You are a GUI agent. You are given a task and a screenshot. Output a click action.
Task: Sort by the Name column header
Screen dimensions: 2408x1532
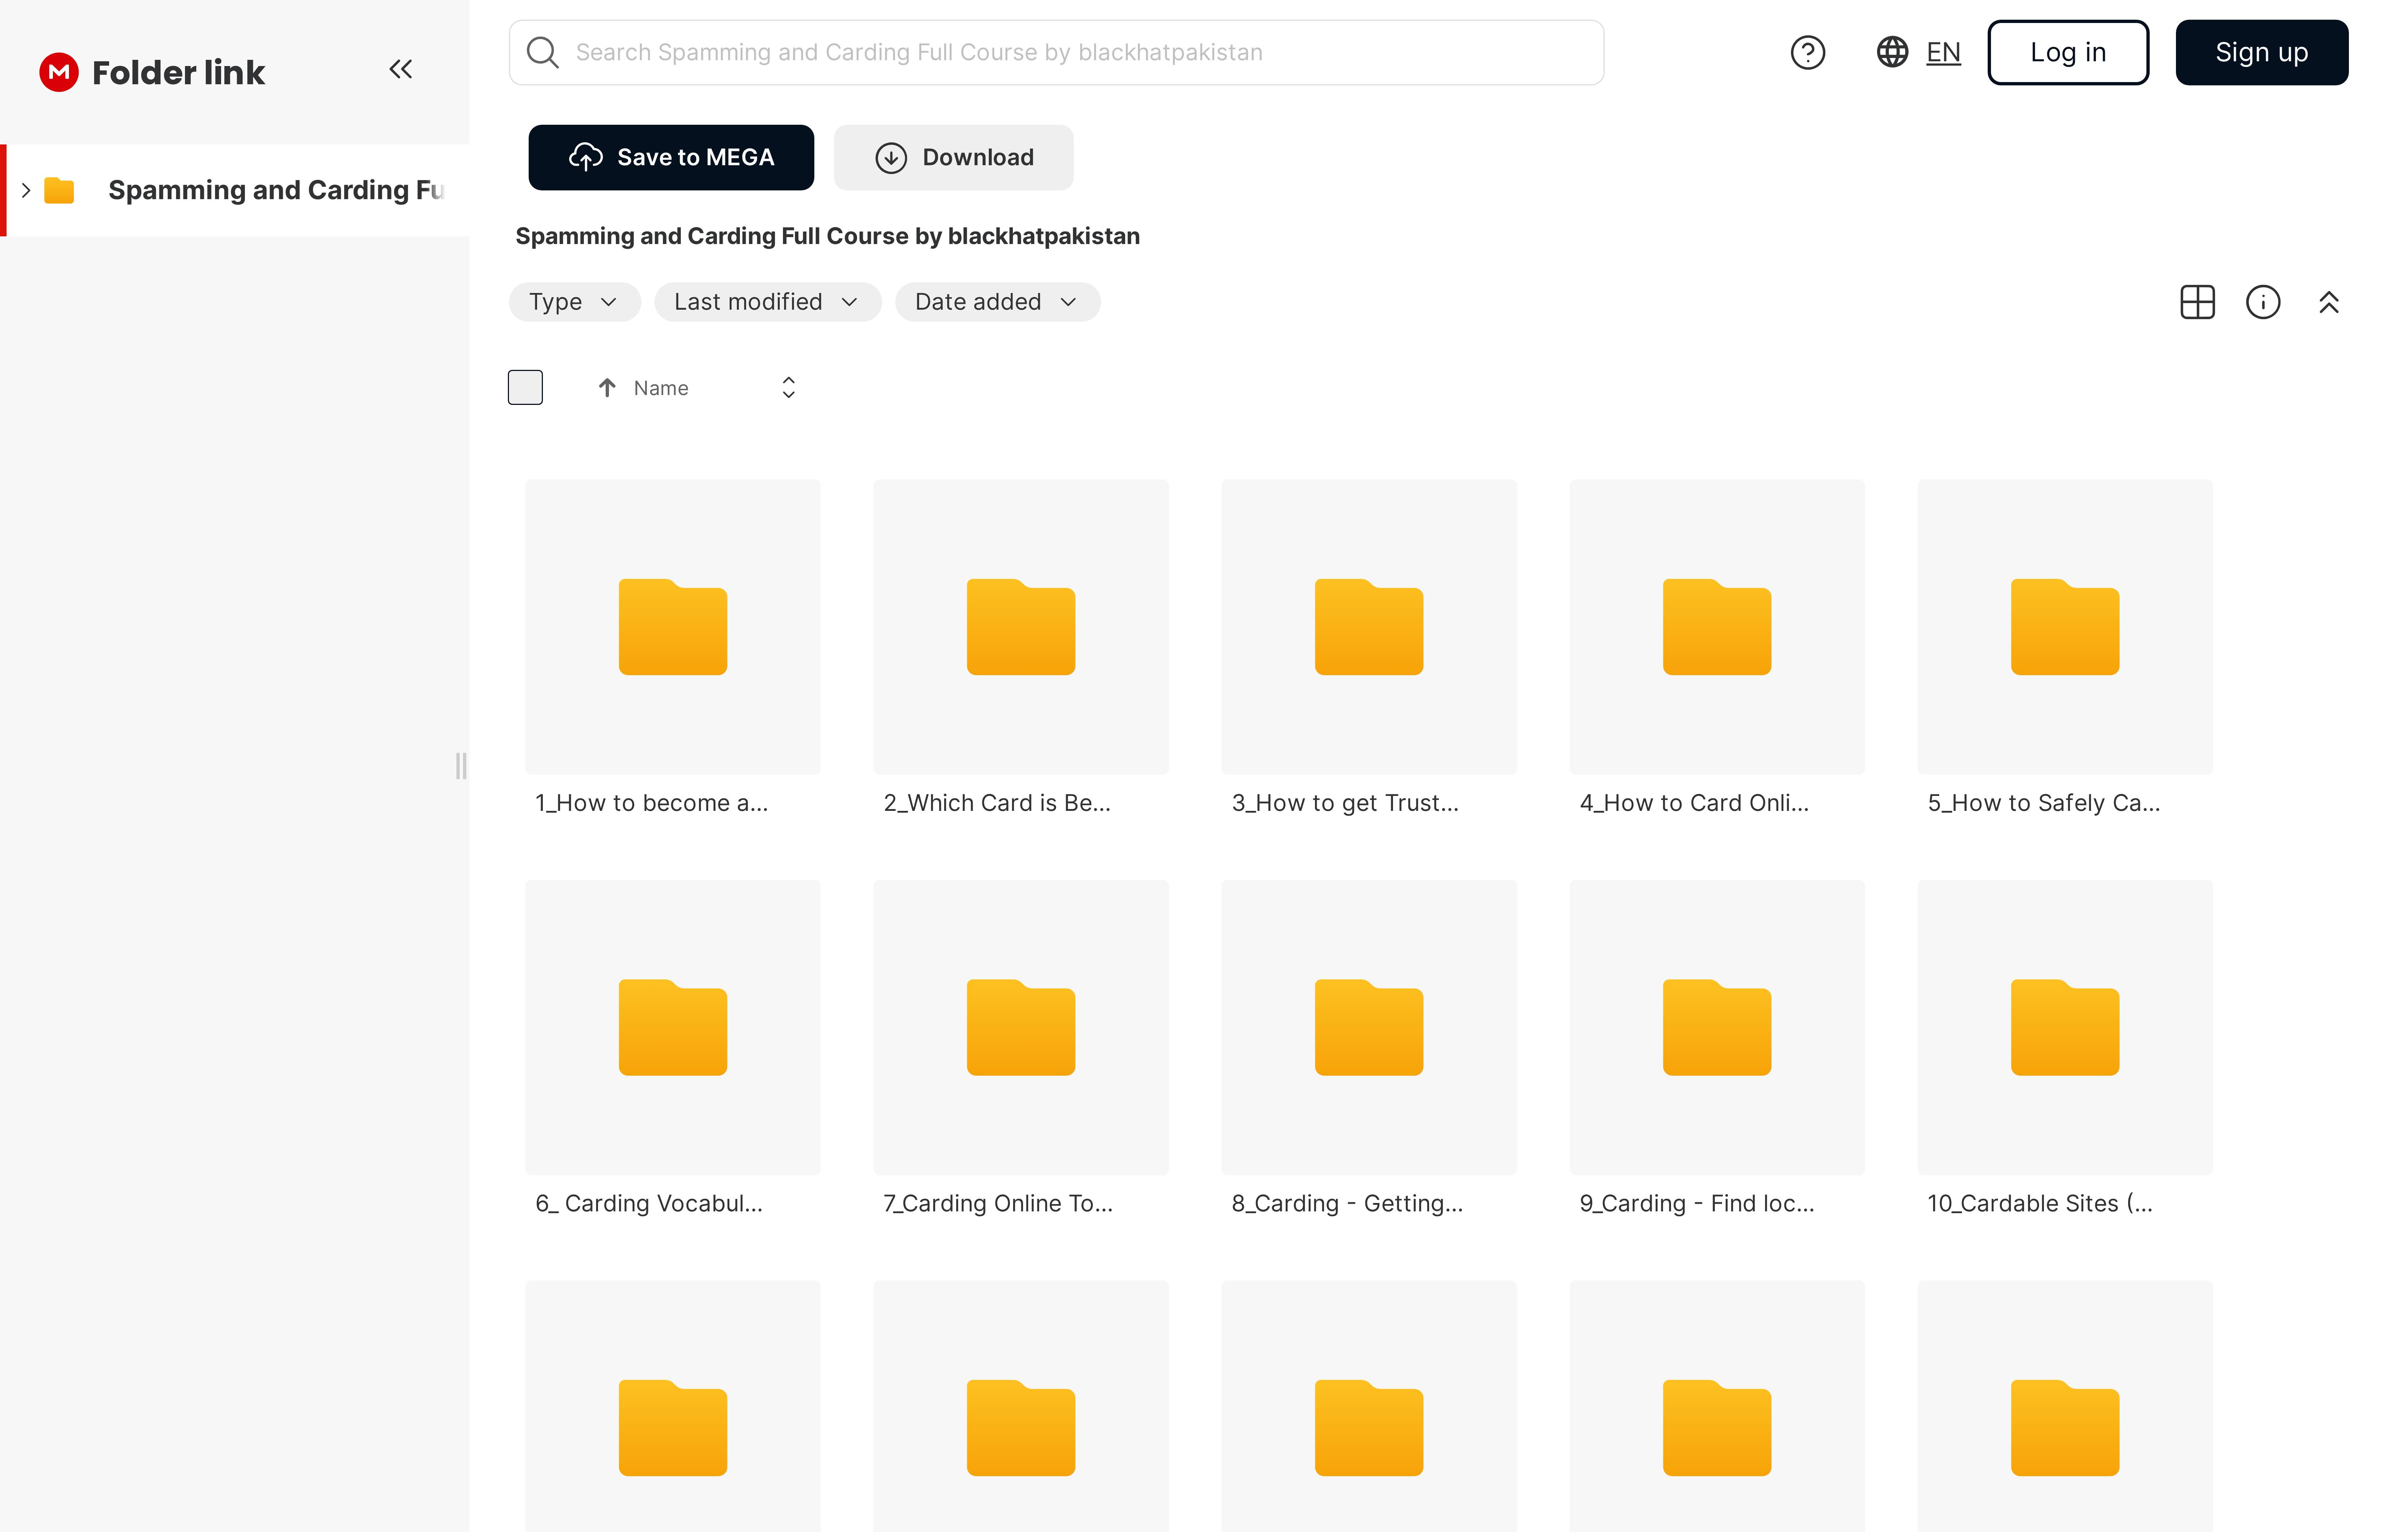point(661,388)
